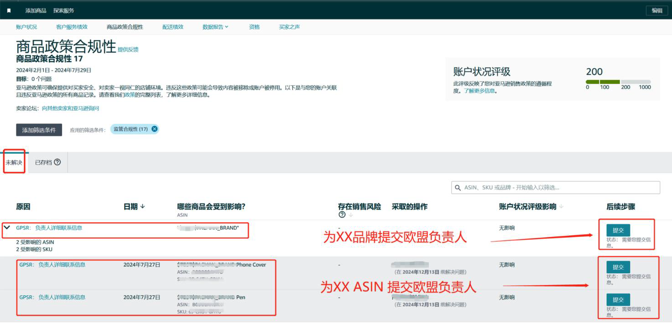Click 2 受影响的 SKU text
Viewport: 672px width, 323px height.
(34, 249)
